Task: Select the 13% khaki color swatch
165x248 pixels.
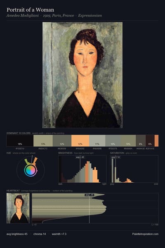Action: (43, 141)
